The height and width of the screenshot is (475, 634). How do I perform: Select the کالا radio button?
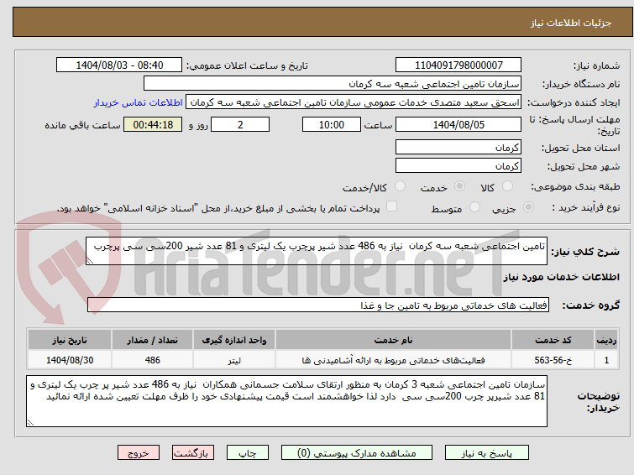click(507, 186)
